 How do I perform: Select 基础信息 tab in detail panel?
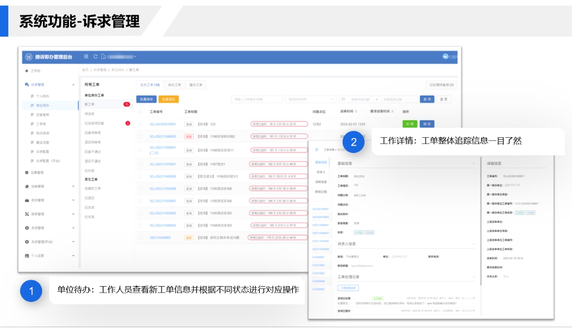tap(321, 162)
